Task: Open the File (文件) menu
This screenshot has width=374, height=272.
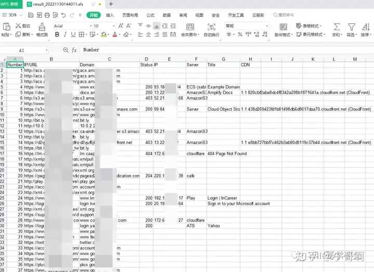Action: (12, 15)
